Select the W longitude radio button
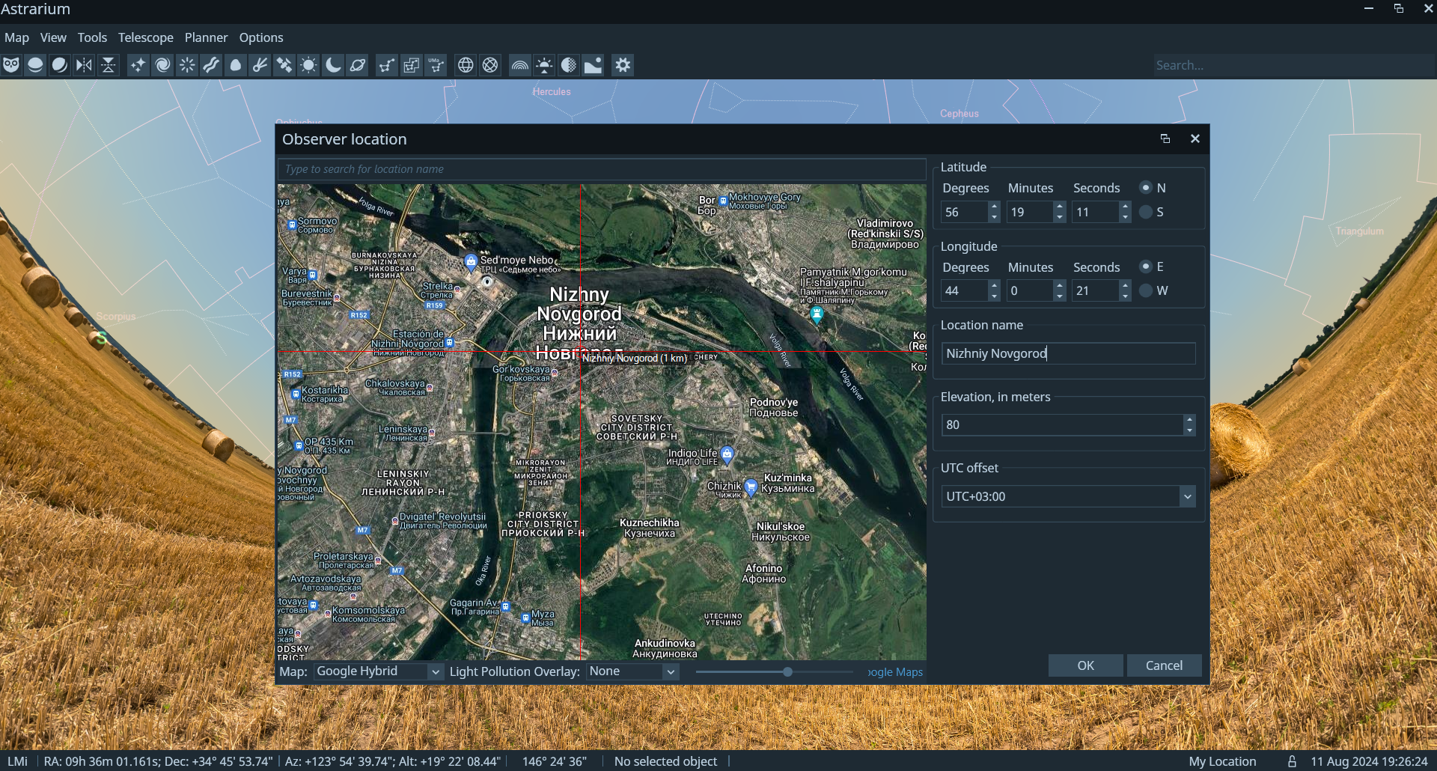 [x=1146, y=290]
